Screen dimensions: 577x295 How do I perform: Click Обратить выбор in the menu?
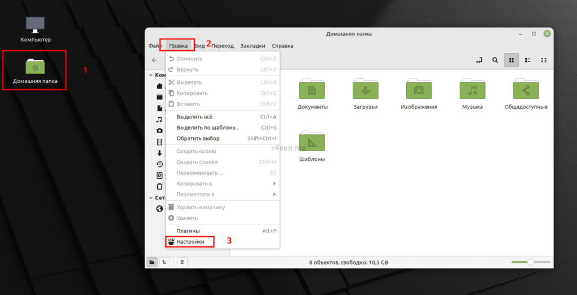pos(198,138)
